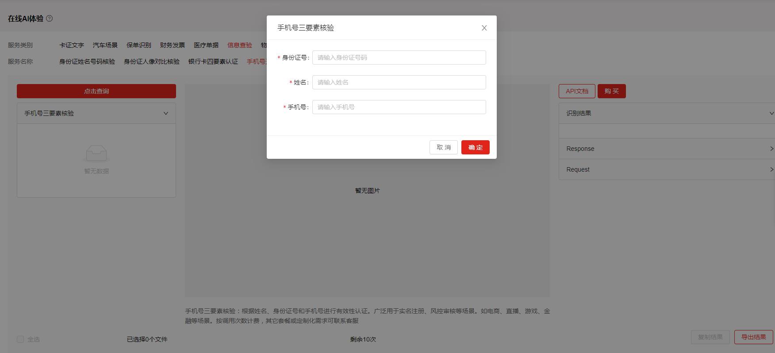Select the 卡证文字 category tab
The image size is (775, 353).
tap(72, 45)
